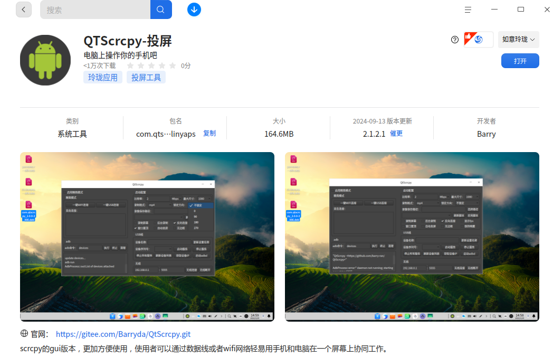This screenshot has height=357, width=553.
Task: Expand the 如意玲珑 dropdown
Action: 518,39
